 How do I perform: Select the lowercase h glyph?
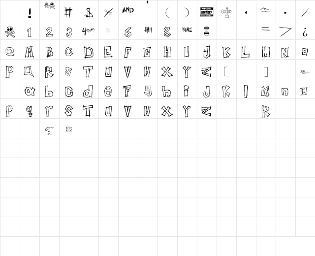166,91
